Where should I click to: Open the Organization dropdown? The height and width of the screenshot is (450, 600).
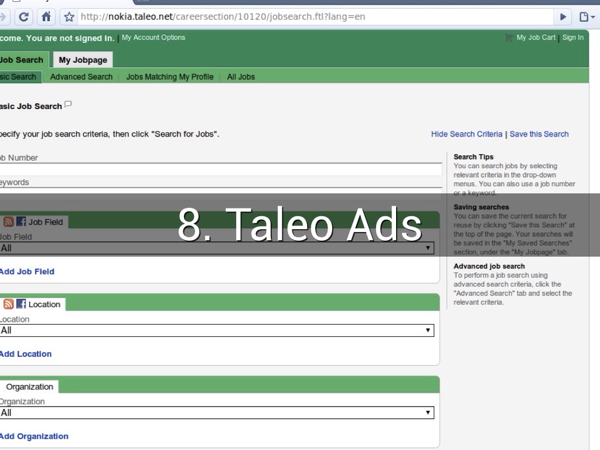point(217,413)
